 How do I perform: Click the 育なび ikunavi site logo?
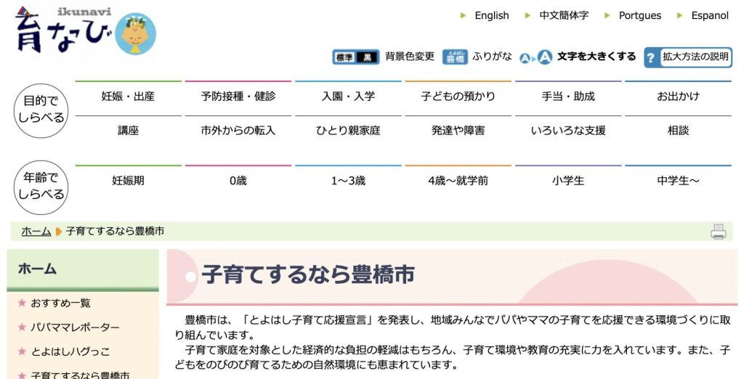tap(62, 31)
